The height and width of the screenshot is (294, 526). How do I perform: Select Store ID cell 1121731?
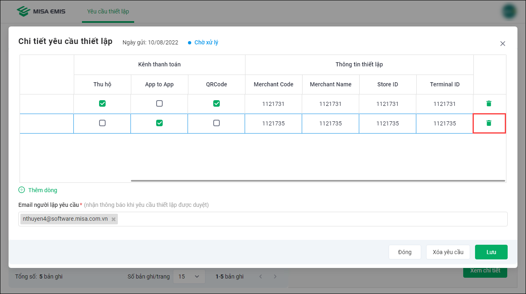[388, 104]
